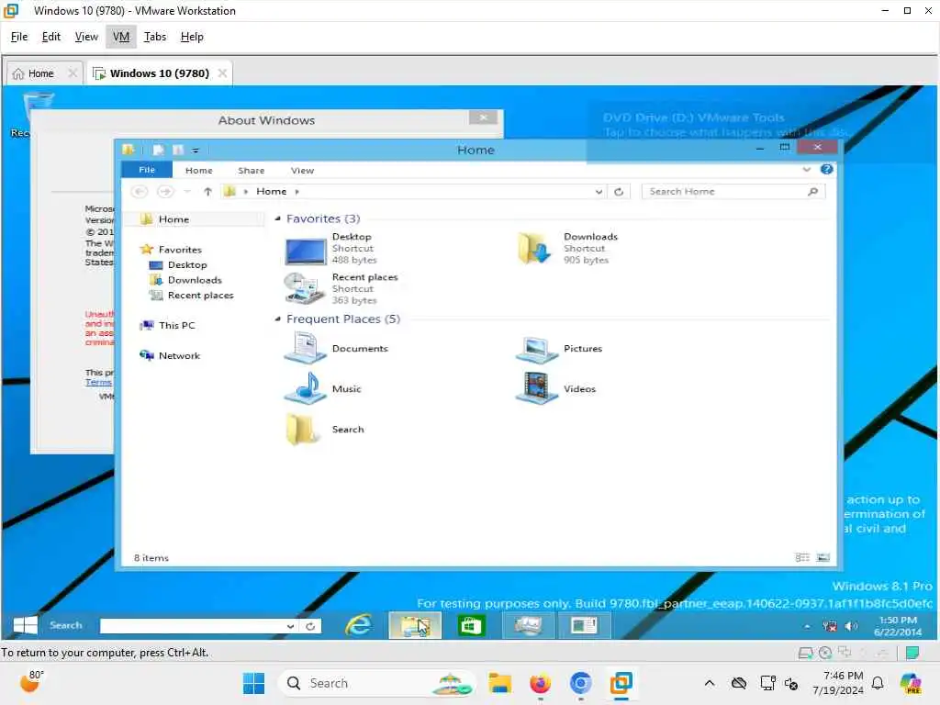Expand the guest taskbar address dropdown
Screen dimensions: 940x705
[x=290, y=626]
